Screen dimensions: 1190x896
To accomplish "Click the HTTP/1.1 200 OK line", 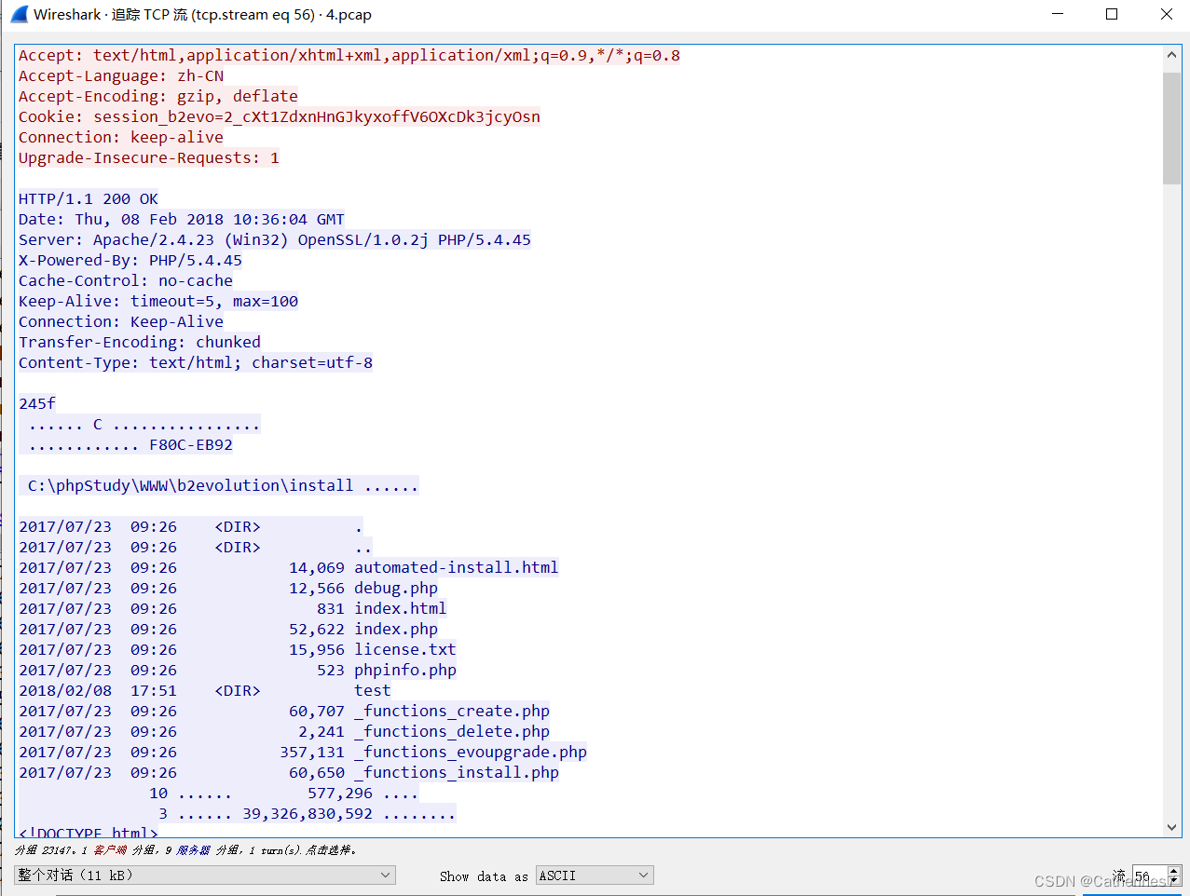I will click(x=89, y=198).
